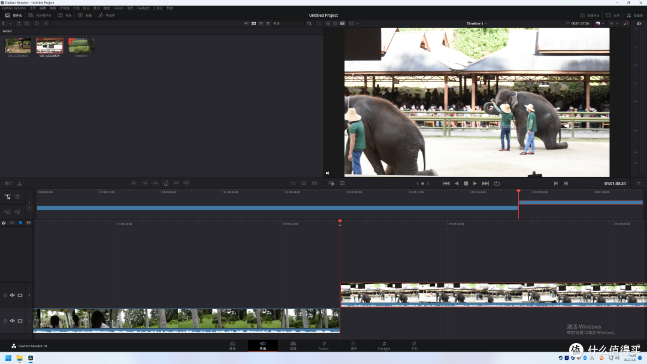
Task: Open the 转场 (Transitions) panel
Action: coord(64,15)
